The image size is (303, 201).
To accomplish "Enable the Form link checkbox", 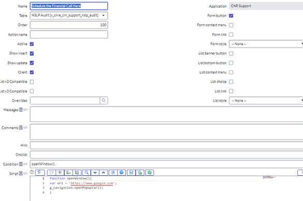I will coord(231,35).
